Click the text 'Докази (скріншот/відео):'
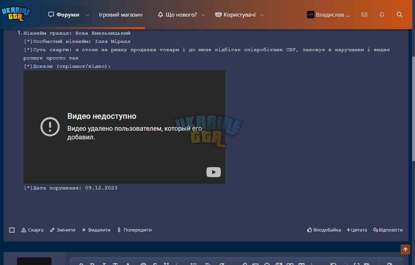Image resolution: width=415 pixels, height=265 pixels. [72, 66]
